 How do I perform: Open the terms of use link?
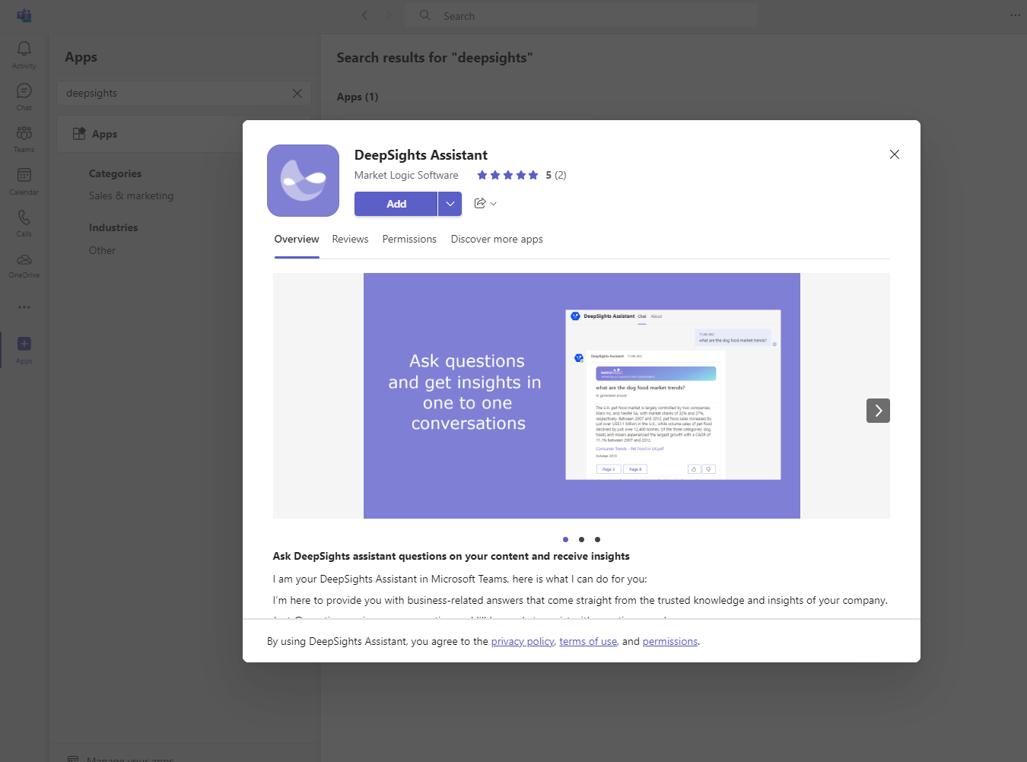pyautogui.click(x=588, y=641)
